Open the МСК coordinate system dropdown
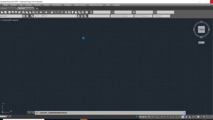 click(x=201, y=42)
